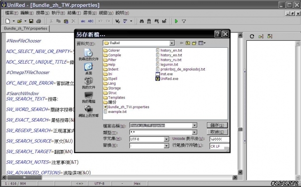Viewport: 301px width, 187px height.
Task: Open the Unicode notation \uXXXX combo box
Action: click(219, 139)
